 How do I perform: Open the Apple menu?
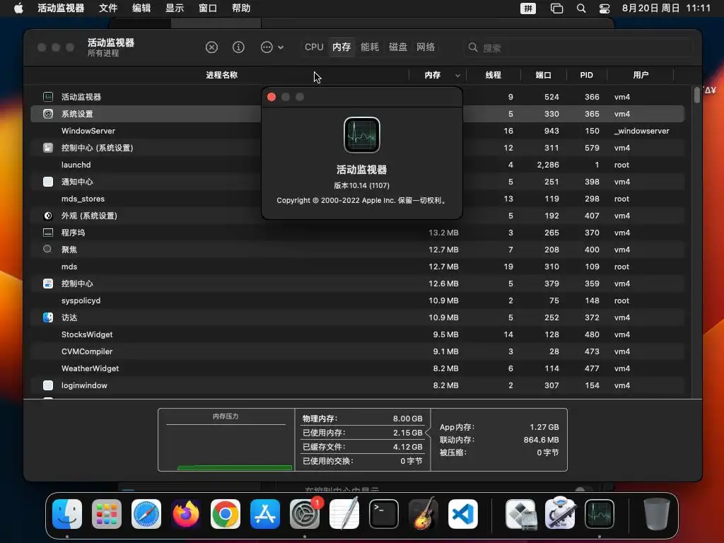(x=18, y=8)
